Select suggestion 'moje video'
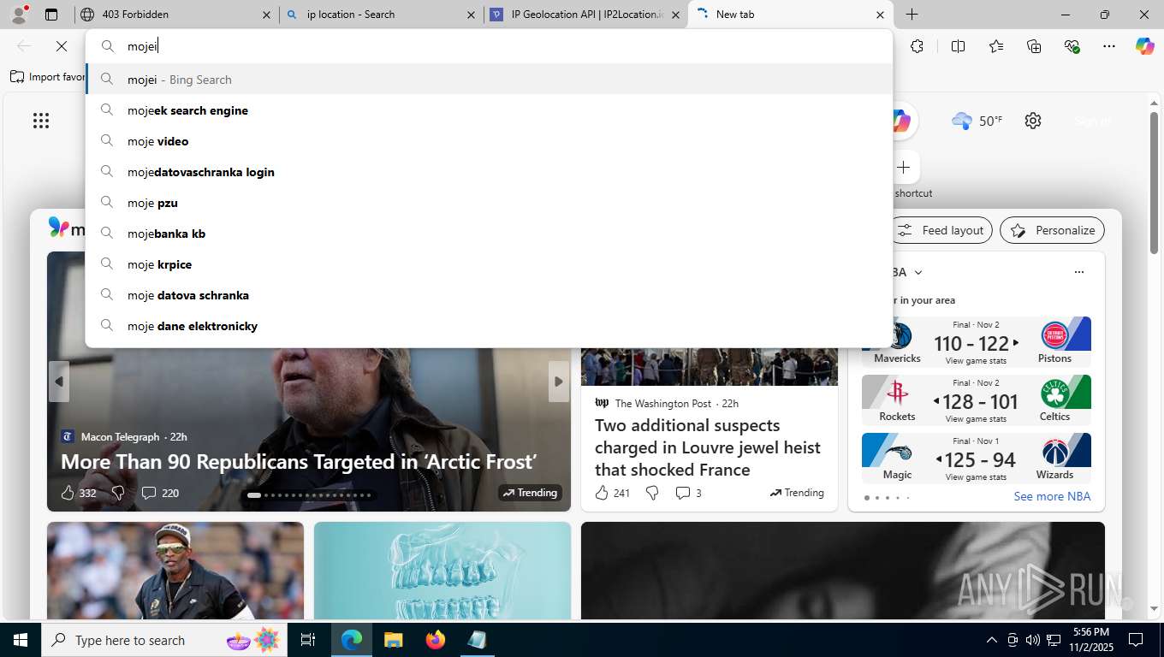 (x=489, y=141)
